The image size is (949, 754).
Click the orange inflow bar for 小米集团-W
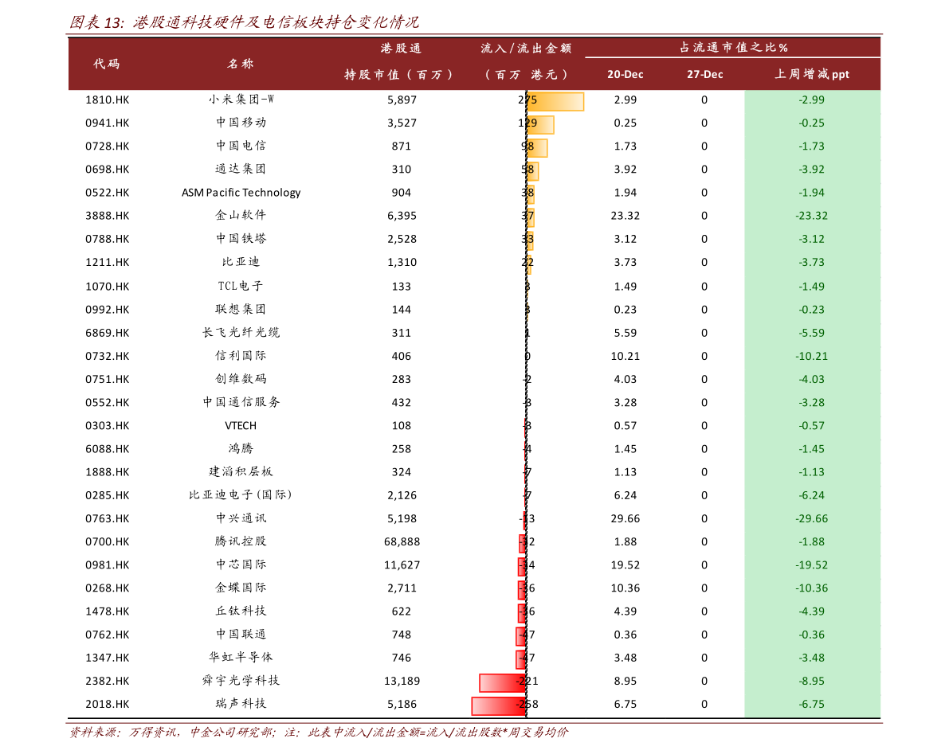pos(555,102)
